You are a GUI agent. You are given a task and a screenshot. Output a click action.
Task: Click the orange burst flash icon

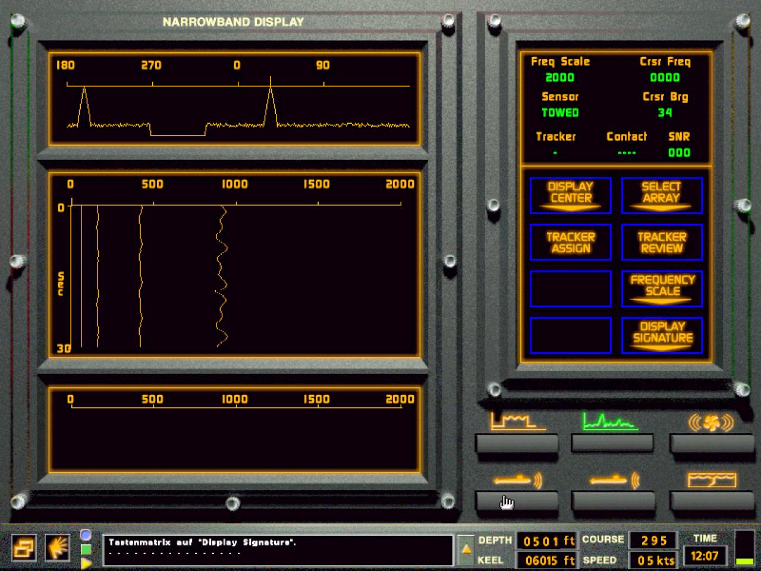coord(58,548)
